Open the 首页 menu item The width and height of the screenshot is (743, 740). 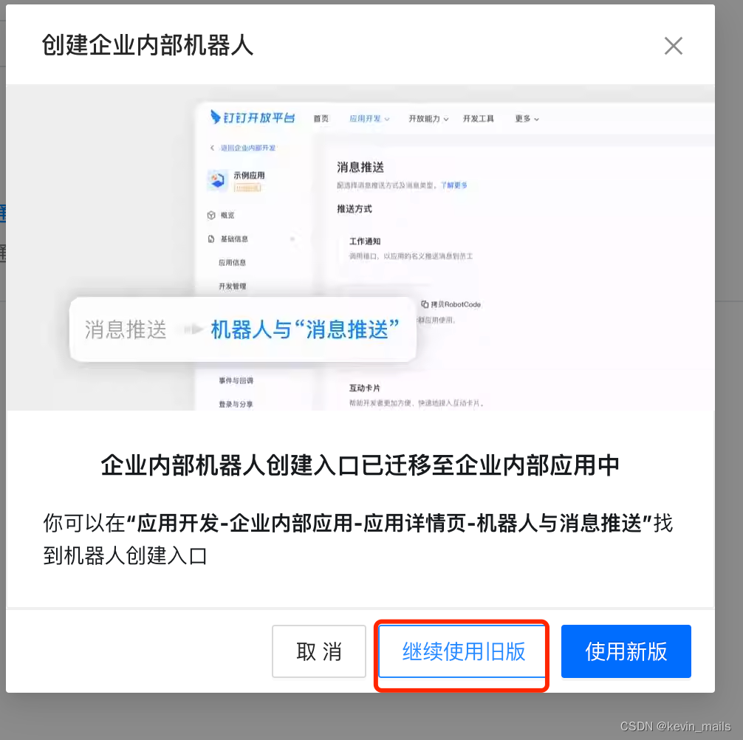(321, 118)
